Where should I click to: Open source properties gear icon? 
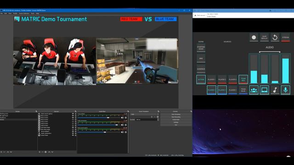[45, 152]
